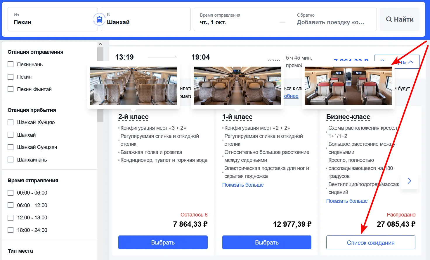
Task: Toggle the Пекин-Фынтай station checkbox
Action: pyautogui.click(x=11, y=89)
